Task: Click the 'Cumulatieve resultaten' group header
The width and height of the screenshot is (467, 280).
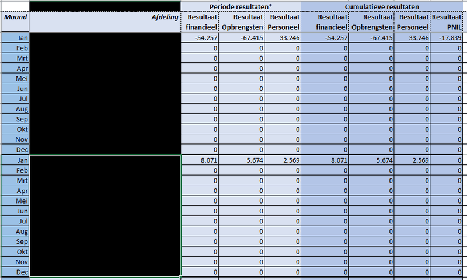Action: 382,6
